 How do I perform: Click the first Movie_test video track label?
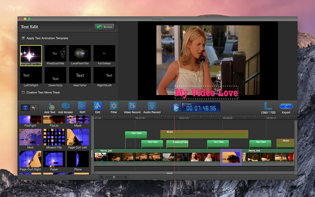tap(106, 151)
